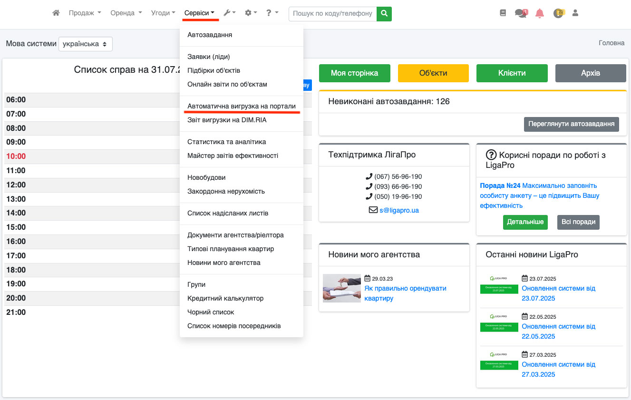Choose Кредитний калькулятор from Сервіси menu

point(225,298)
